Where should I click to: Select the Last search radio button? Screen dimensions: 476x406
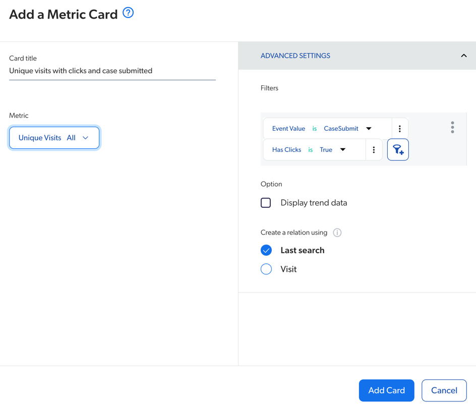(266, 250)
